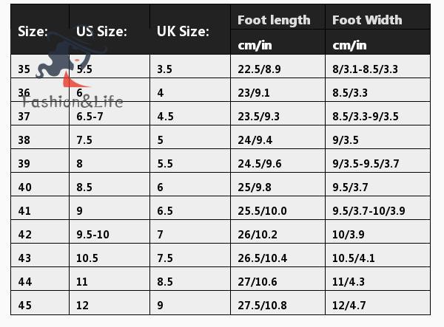
Task: Select foot width cell 9.5/3.7-10/3.9
Action: point(369,211)
